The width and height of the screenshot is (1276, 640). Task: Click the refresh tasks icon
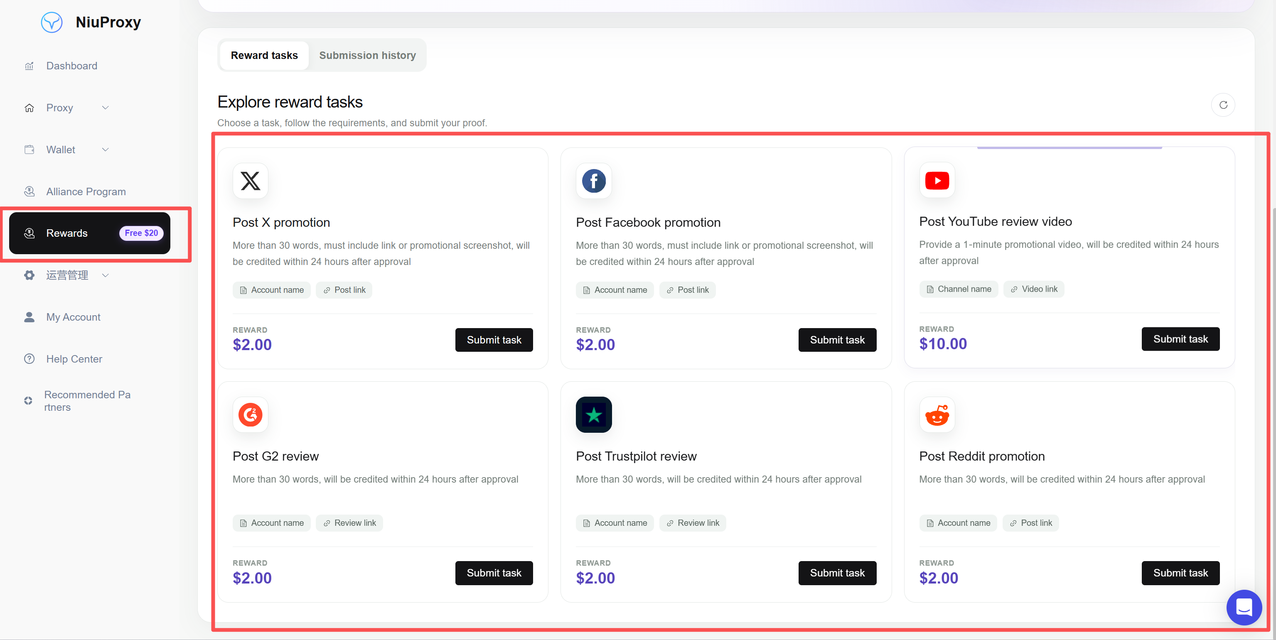click(x=1223, y=105)
